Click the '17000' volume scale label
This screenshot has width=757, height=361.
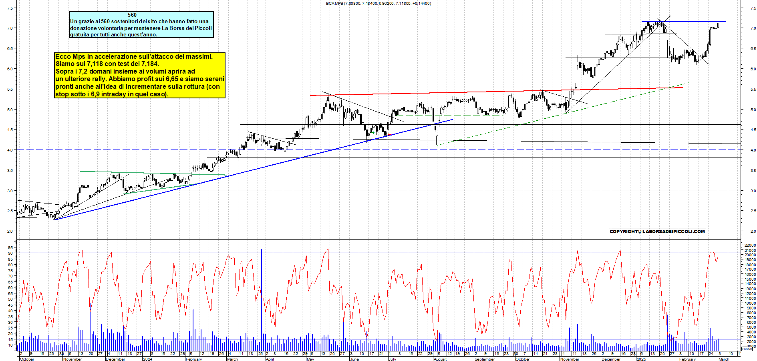(x=750, y=269)
